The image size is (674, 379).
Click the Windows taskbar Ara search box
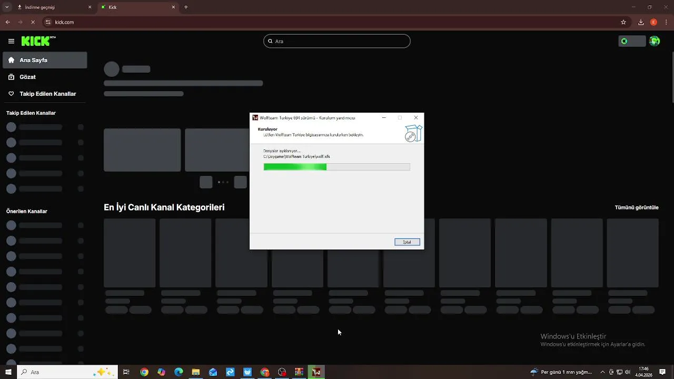pos(67,372)
